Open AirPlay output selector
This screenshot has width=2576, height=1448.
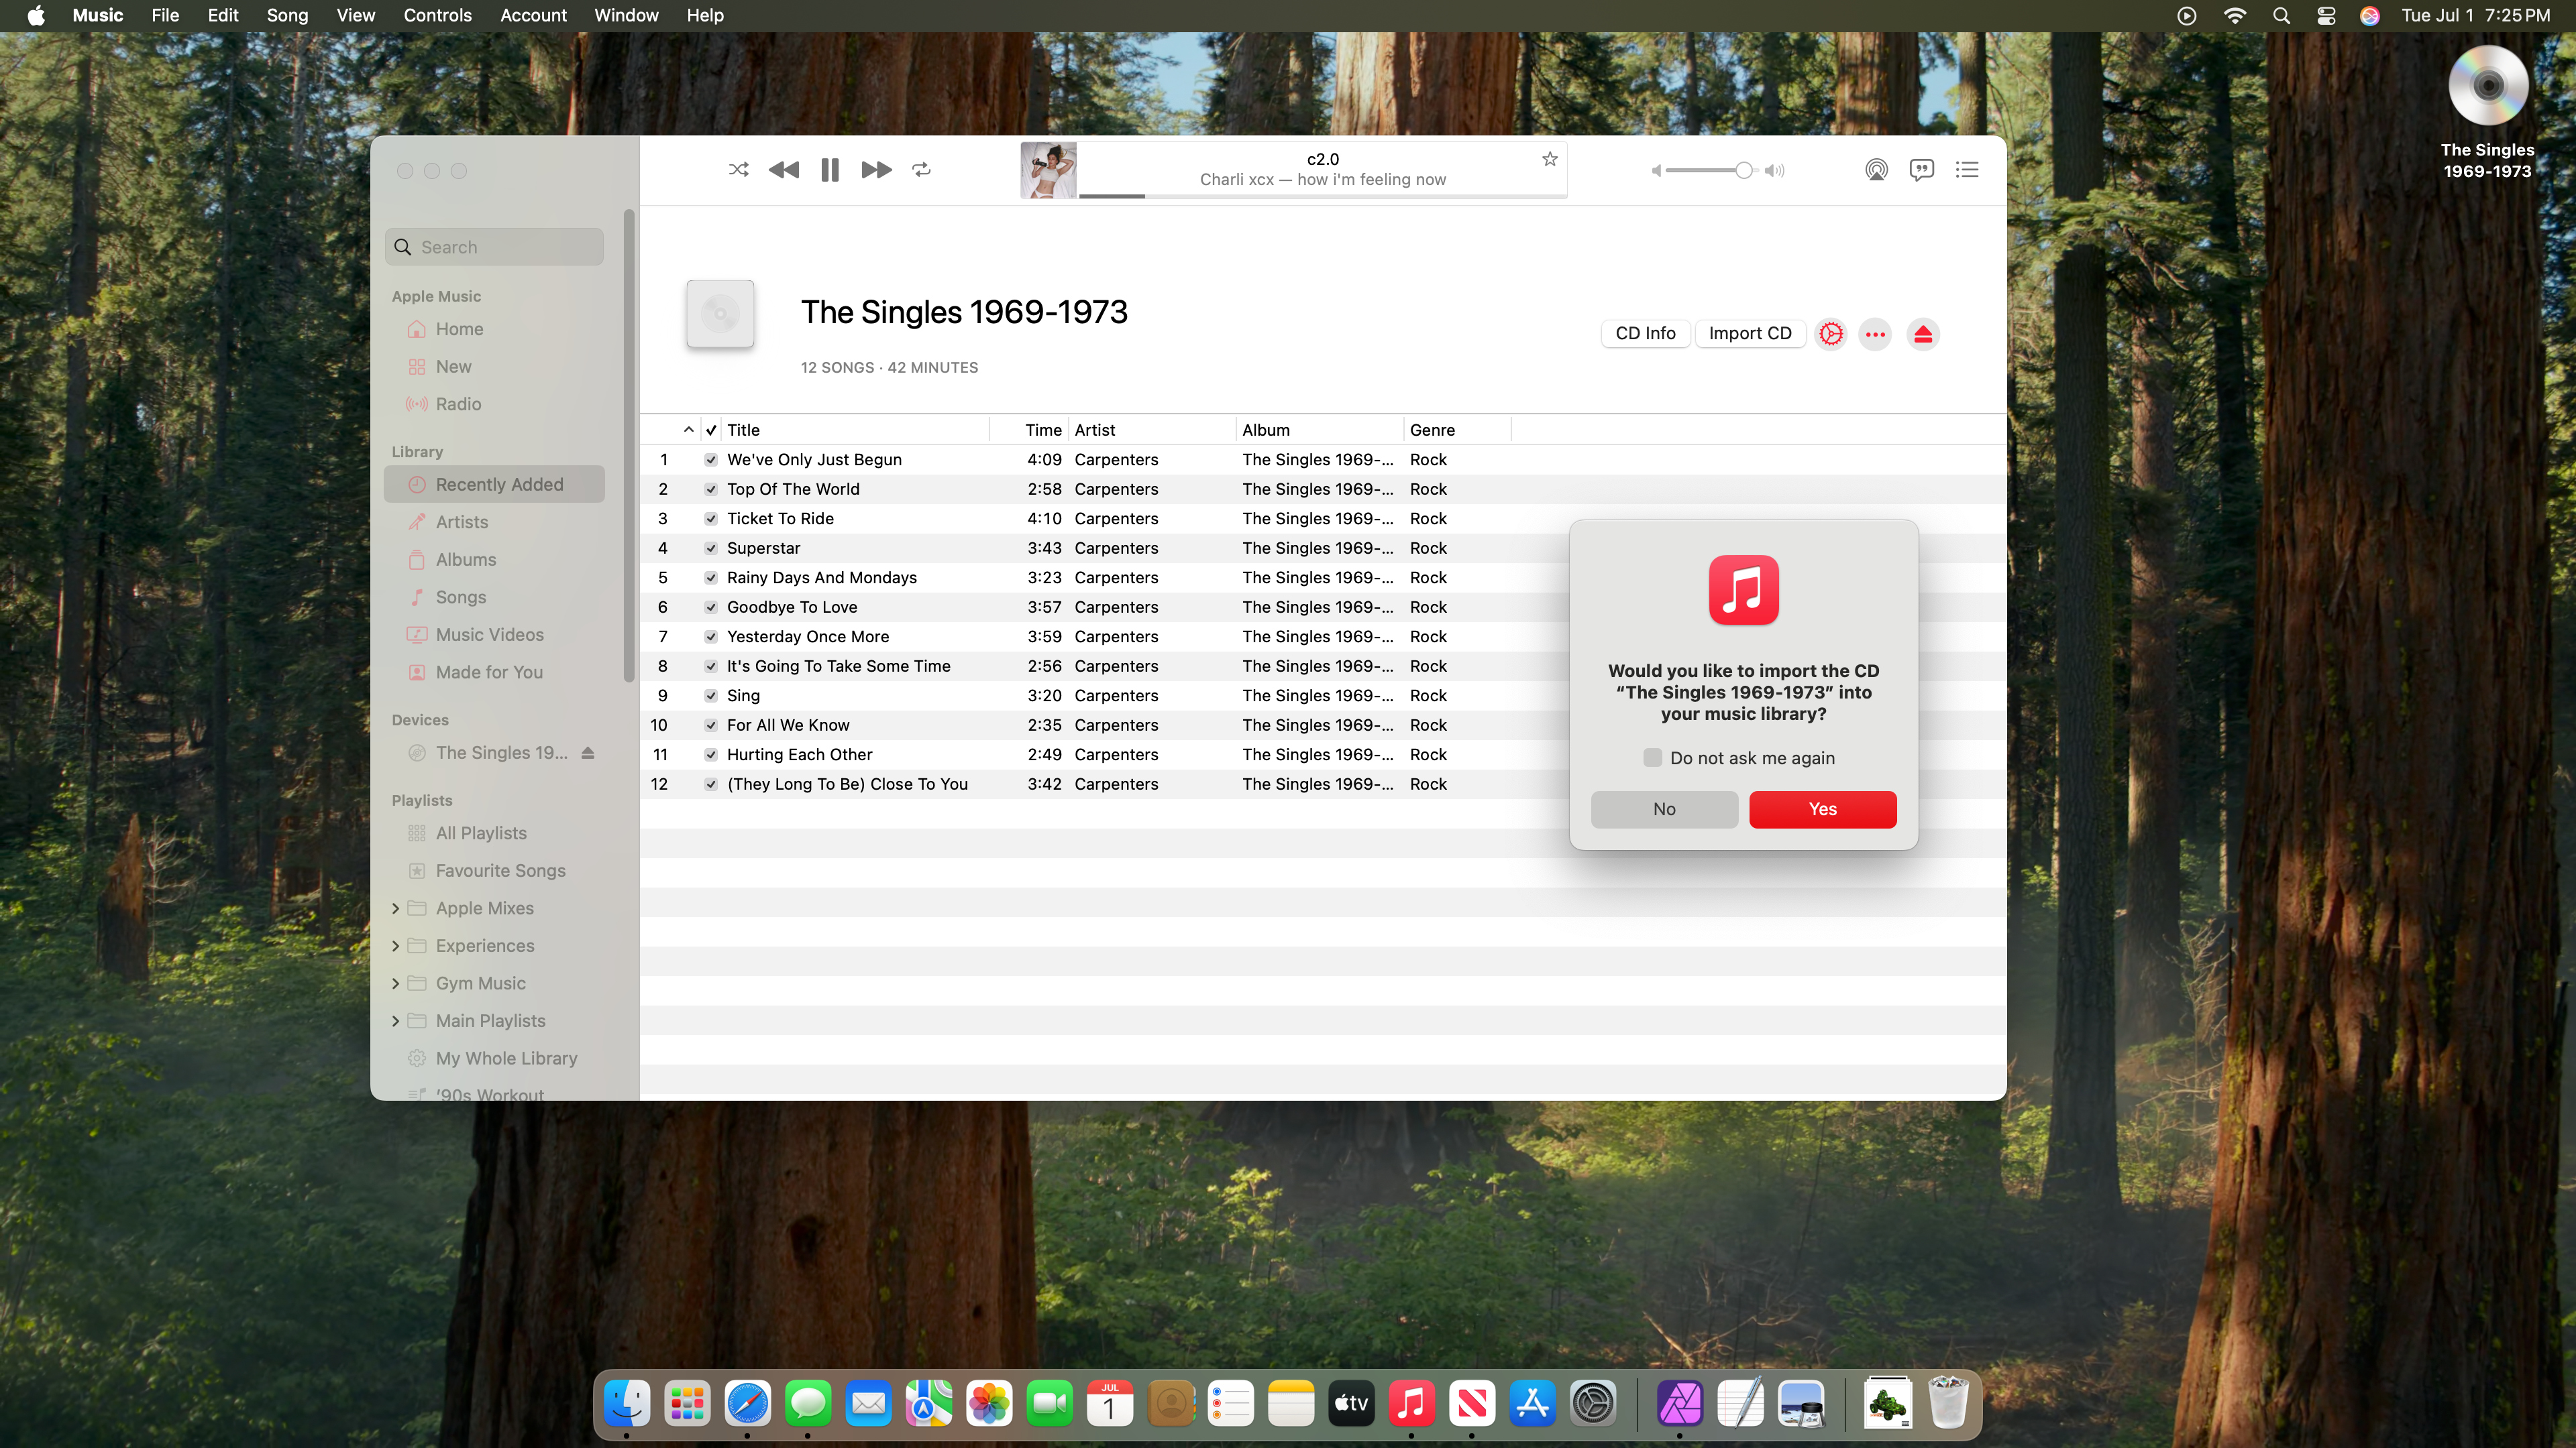tap(1876, 170)
